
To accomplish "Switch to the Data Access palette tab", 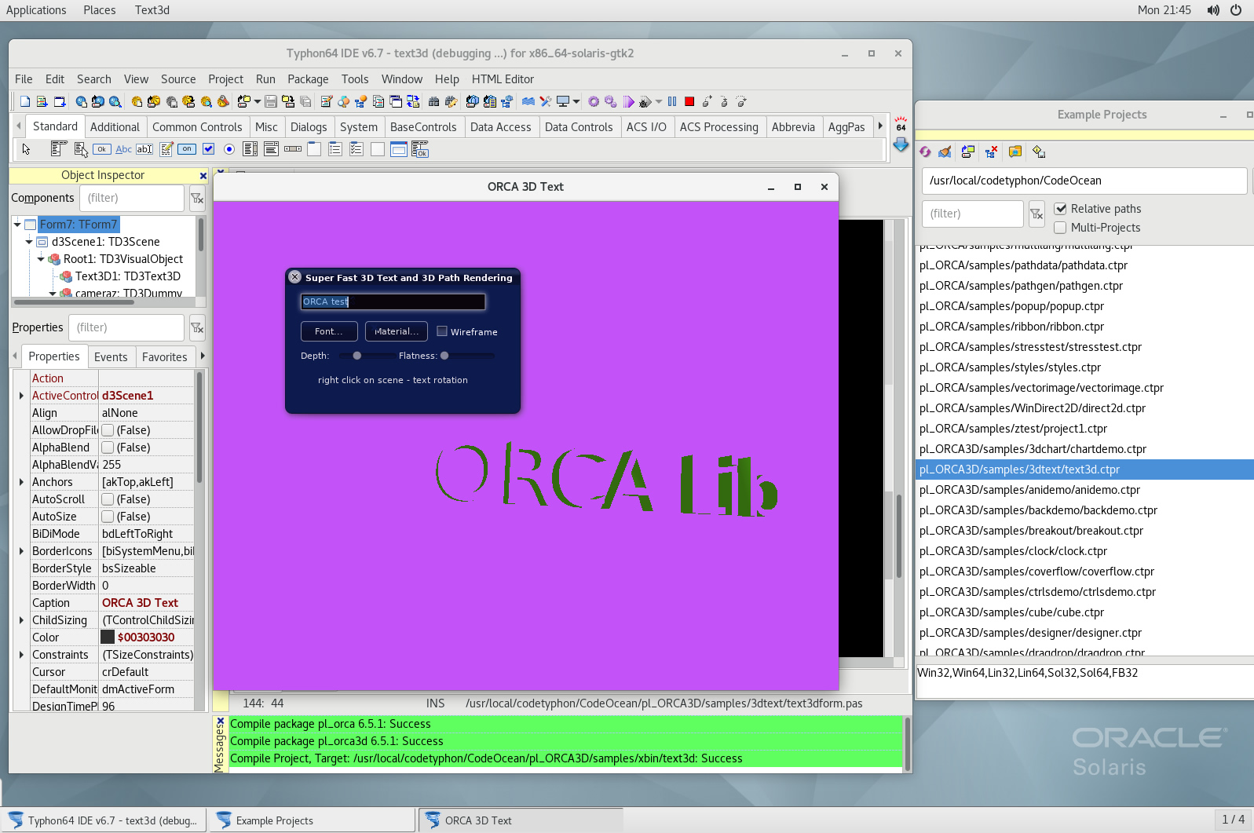I will [x=500, y=127].
